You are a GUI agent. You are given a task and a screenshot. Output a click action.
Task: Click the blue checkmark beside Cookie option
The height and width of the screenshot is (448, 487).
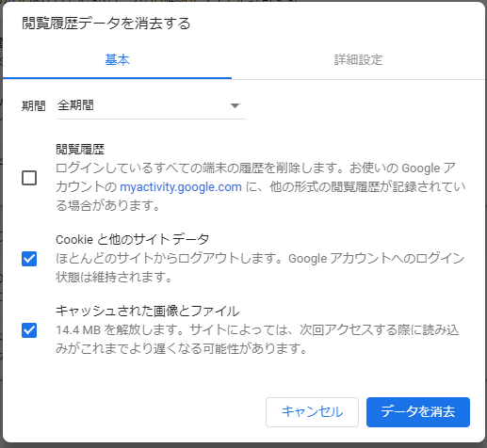[29, 259]
